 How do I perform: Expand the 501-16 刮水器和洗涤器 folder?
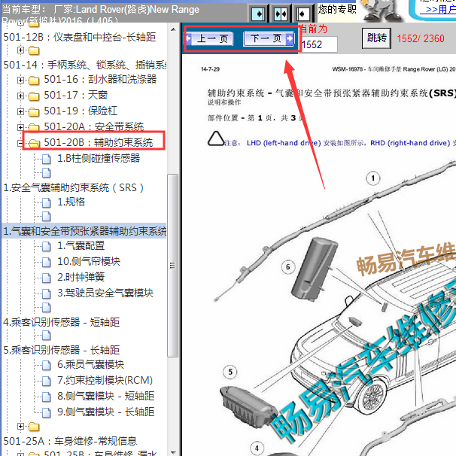pos(20,80)
